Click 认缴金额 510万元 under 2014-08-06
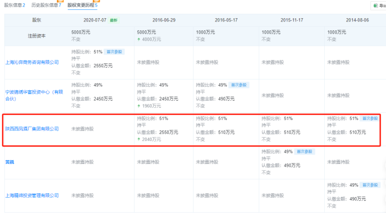Image resolution: width=386 pixels, height=213 pixels. tap(347, 132)
